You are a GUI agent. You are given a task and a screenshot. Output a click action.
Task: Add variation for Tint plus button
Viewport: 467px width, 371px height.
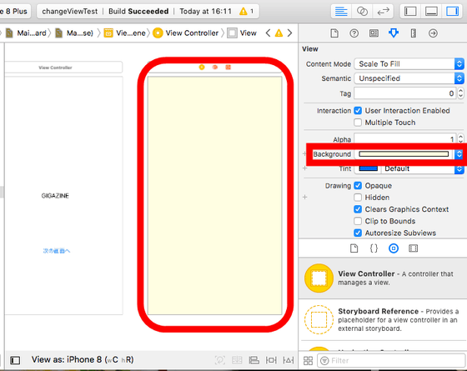click(304, 168)
